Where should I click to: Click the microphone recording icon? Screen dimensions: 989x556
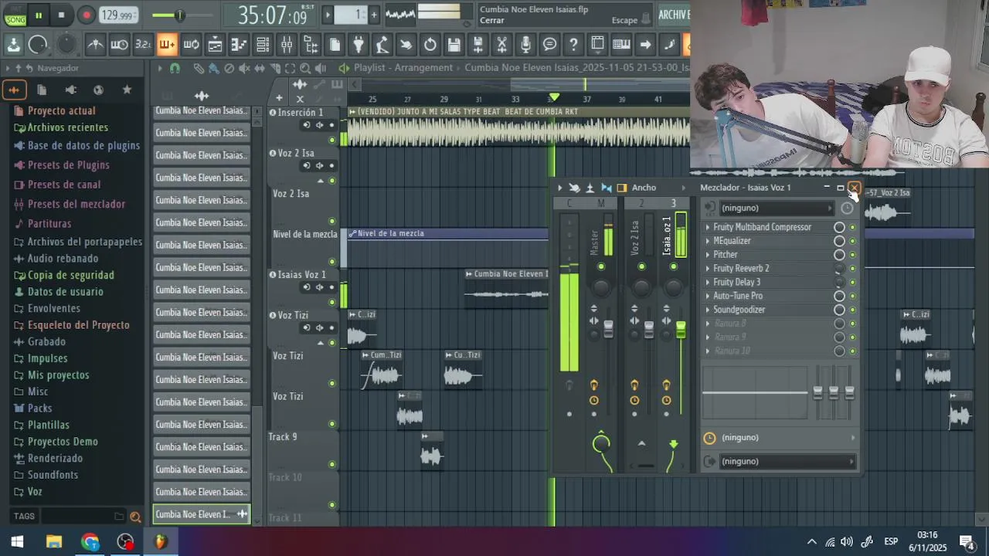click(x=525, y=45)
